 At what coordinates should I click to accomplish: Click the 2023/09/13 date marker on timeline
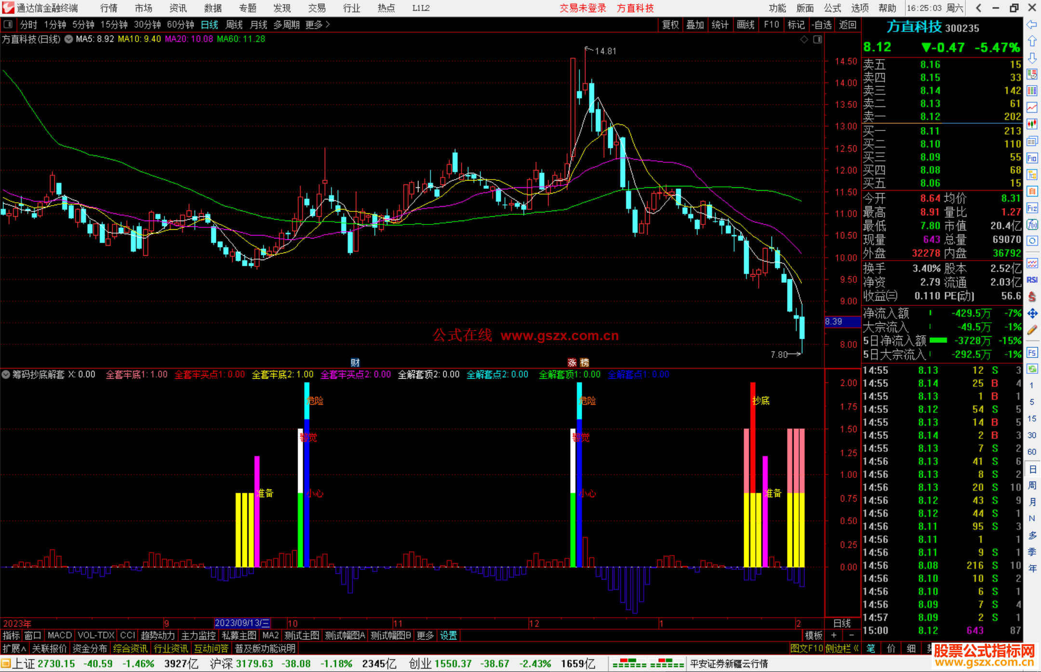[x=242, y=623]
